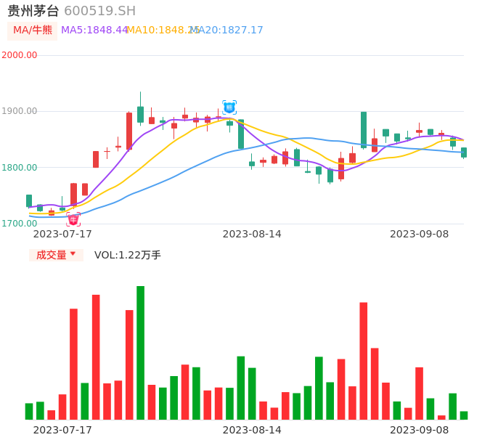The width and height of the screenshot is (498, 440).
Task: Click the 2023-07-17 date under volume chart
Action: tap(62, 430)
